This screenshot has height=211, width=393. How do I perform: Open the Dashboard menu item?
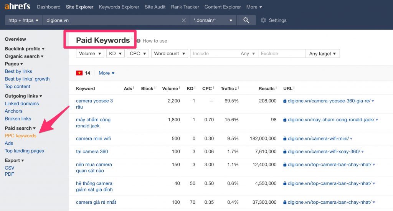click(x=49, y=7)
